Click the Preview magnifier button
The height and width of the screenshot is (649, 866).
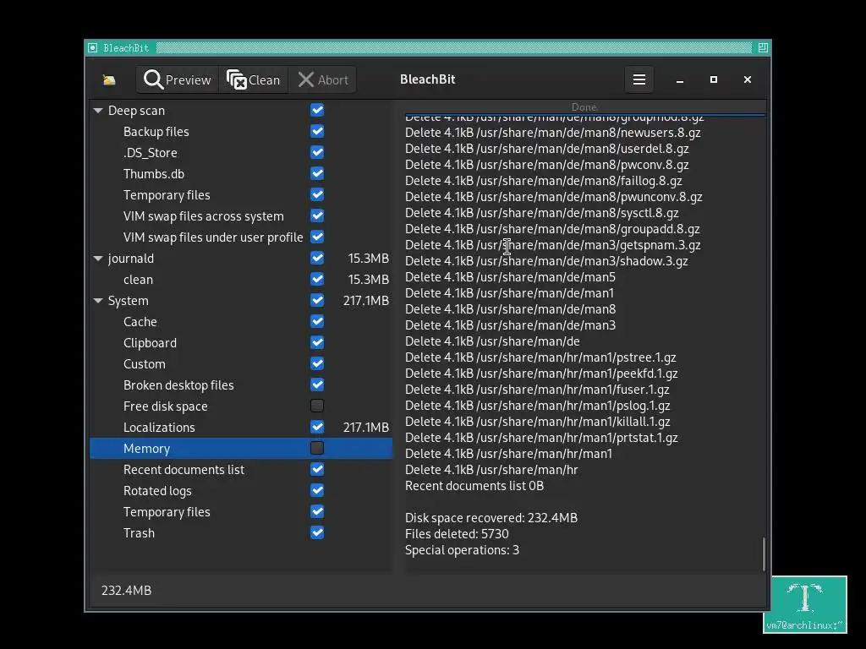(x=178, y=80)
